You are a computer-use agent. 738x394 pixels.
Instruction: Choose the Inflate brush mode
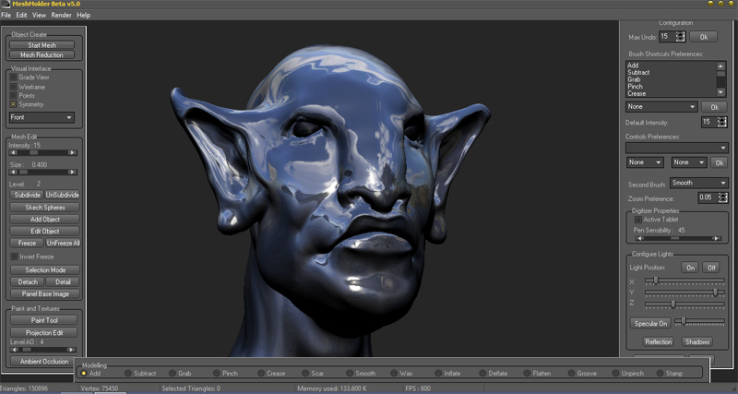tap(437, 373)
